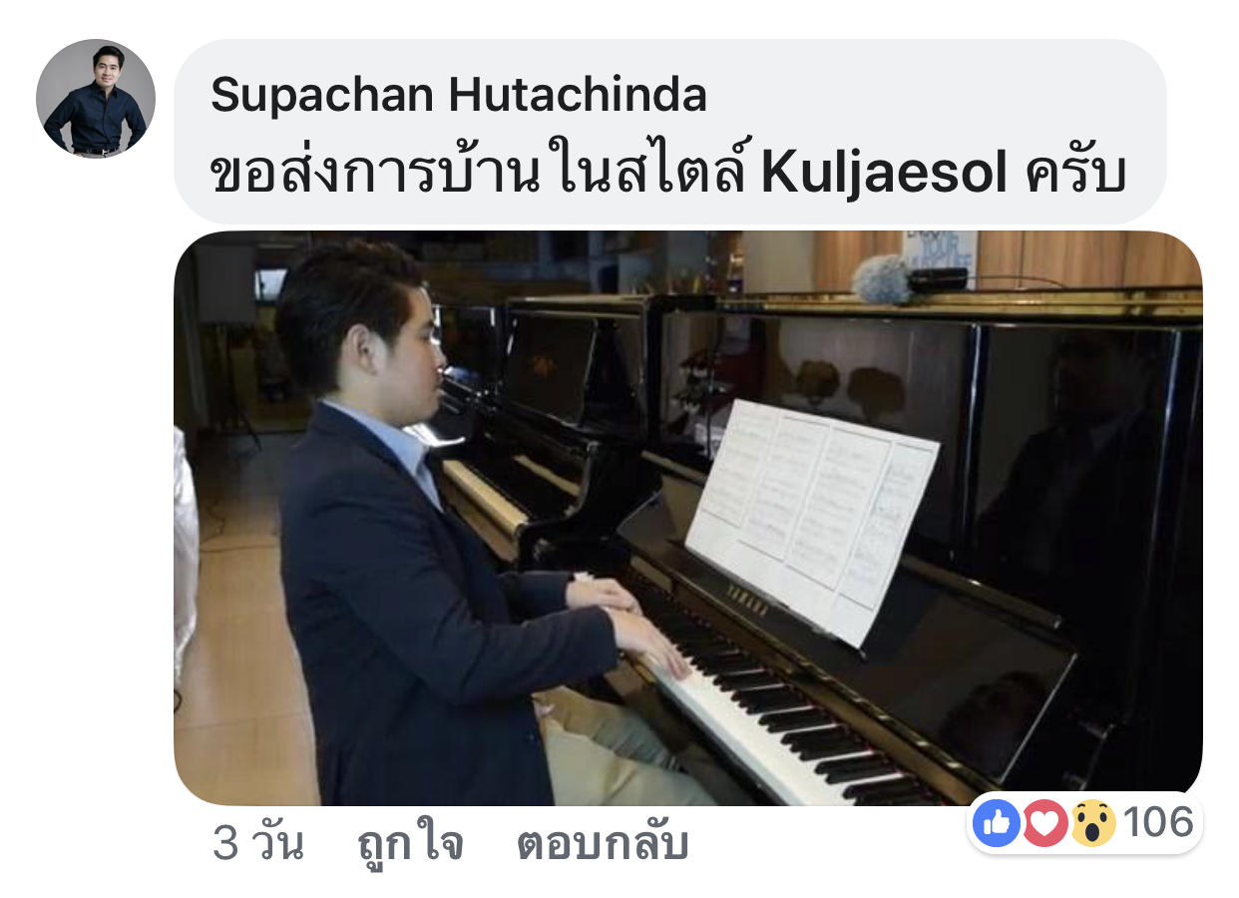Click the pianist's hands on the keys

(x=638, y=624)
